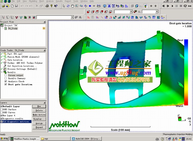Toggle the Results Summary checkbox
193x141 pixels.
pos(6,78)
